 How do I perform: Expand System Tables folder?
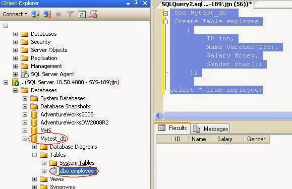tap(44, 163)
